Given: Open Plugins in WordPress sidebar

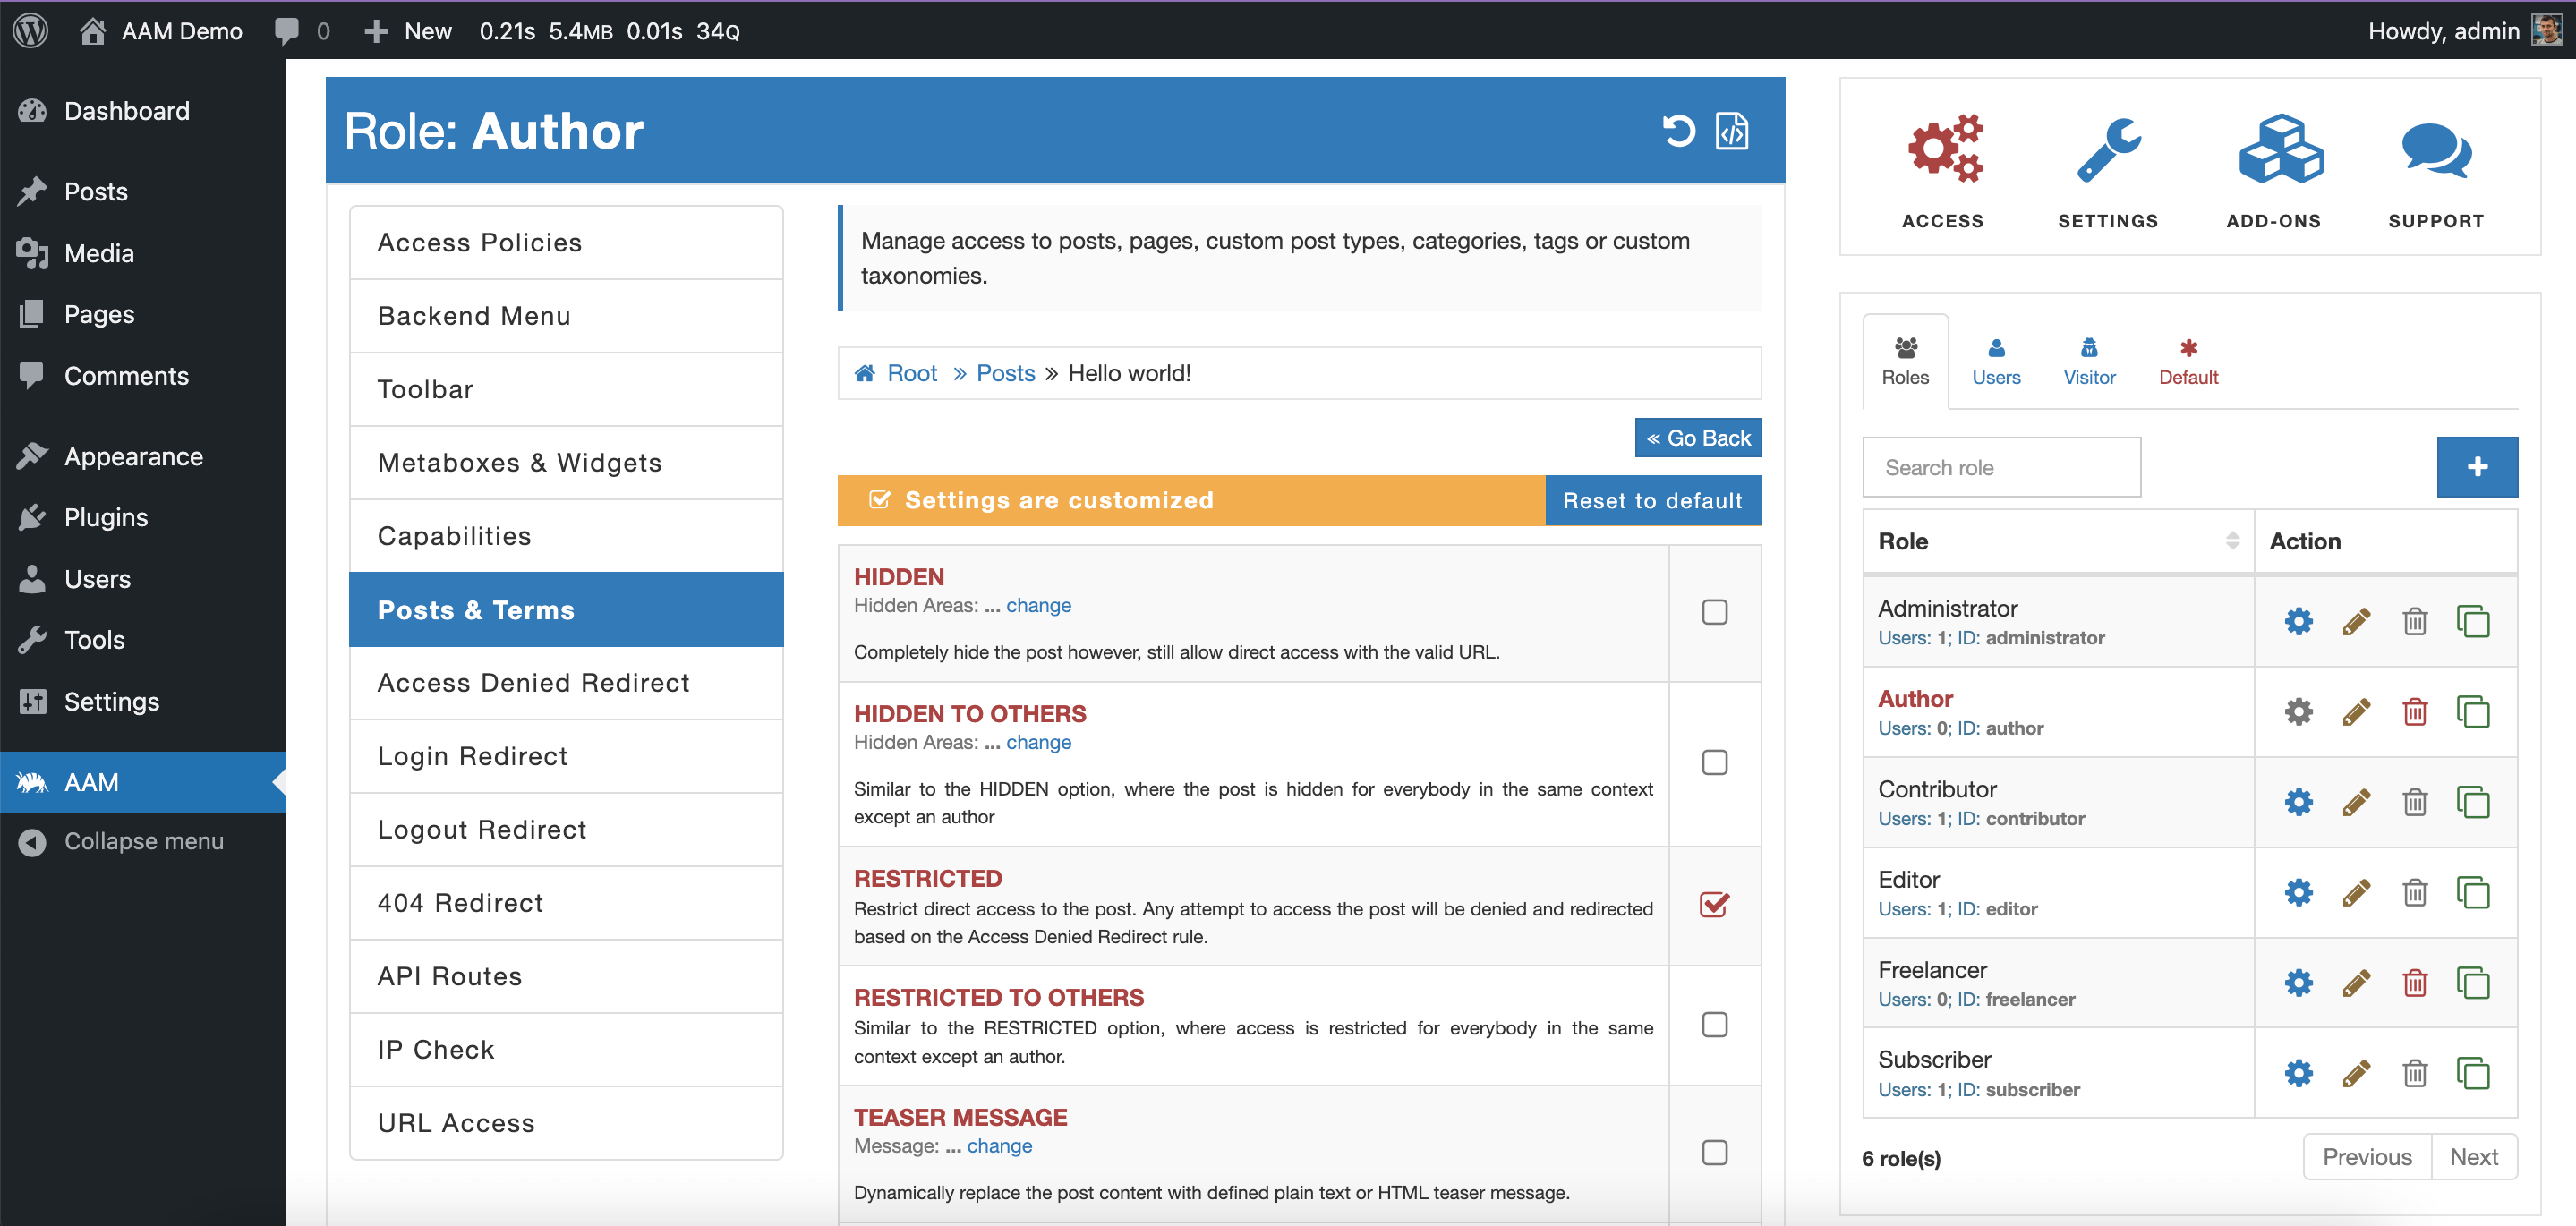Looking at the screenshot, I should point(143,517).
